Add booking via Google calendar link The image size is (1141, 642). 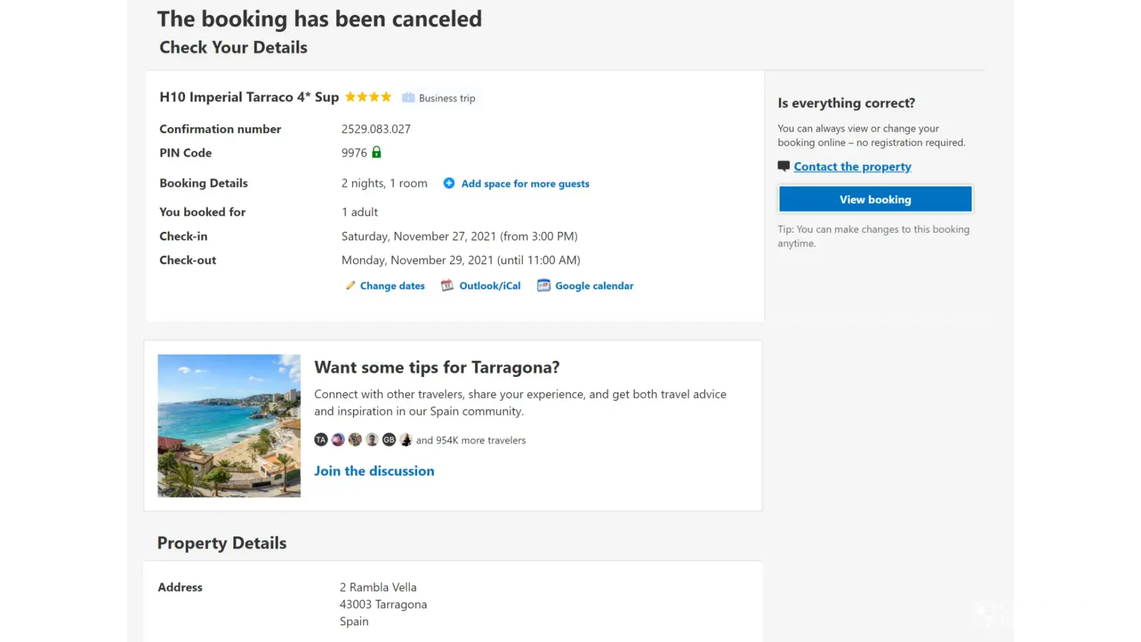pyautogui.click(x=594, y=286)
